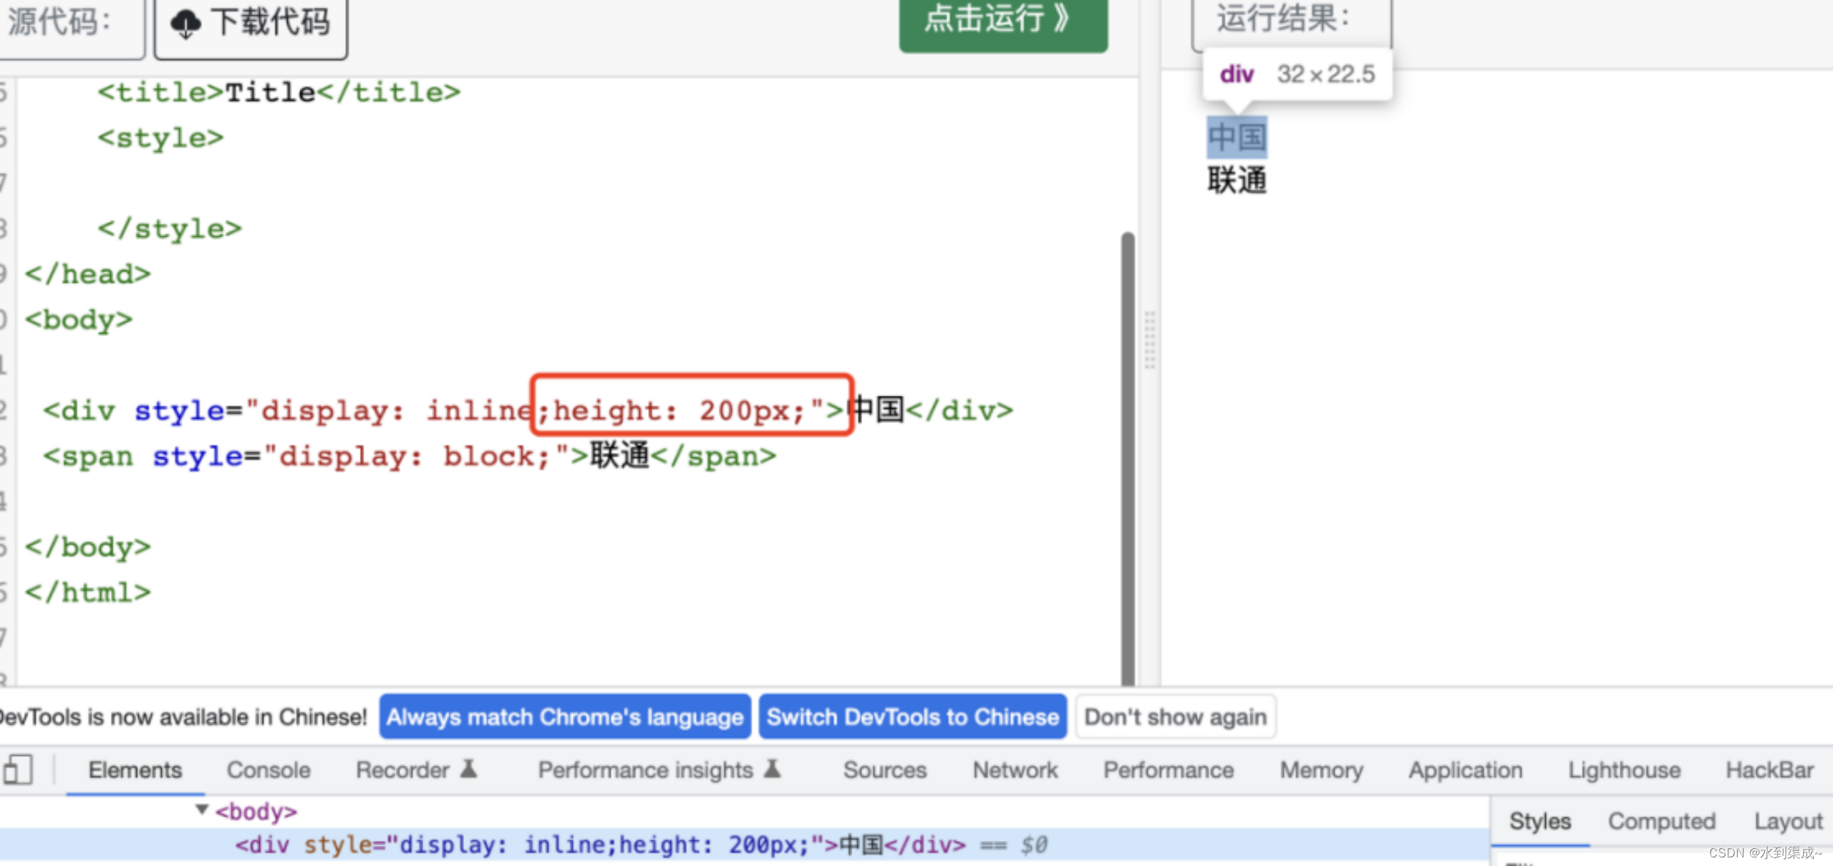Image resolution: width=1833 pixels, height=866 pixels.
Task: Click the <title>Title</title> code line
Action: pos(279,92)
